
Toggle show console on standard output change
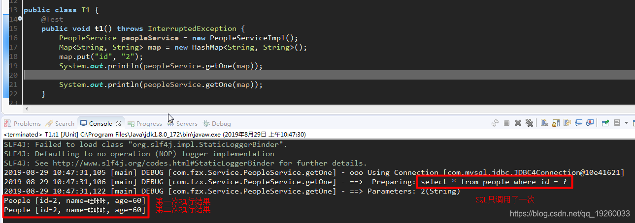pyautogui.click(x=578, y=123)
